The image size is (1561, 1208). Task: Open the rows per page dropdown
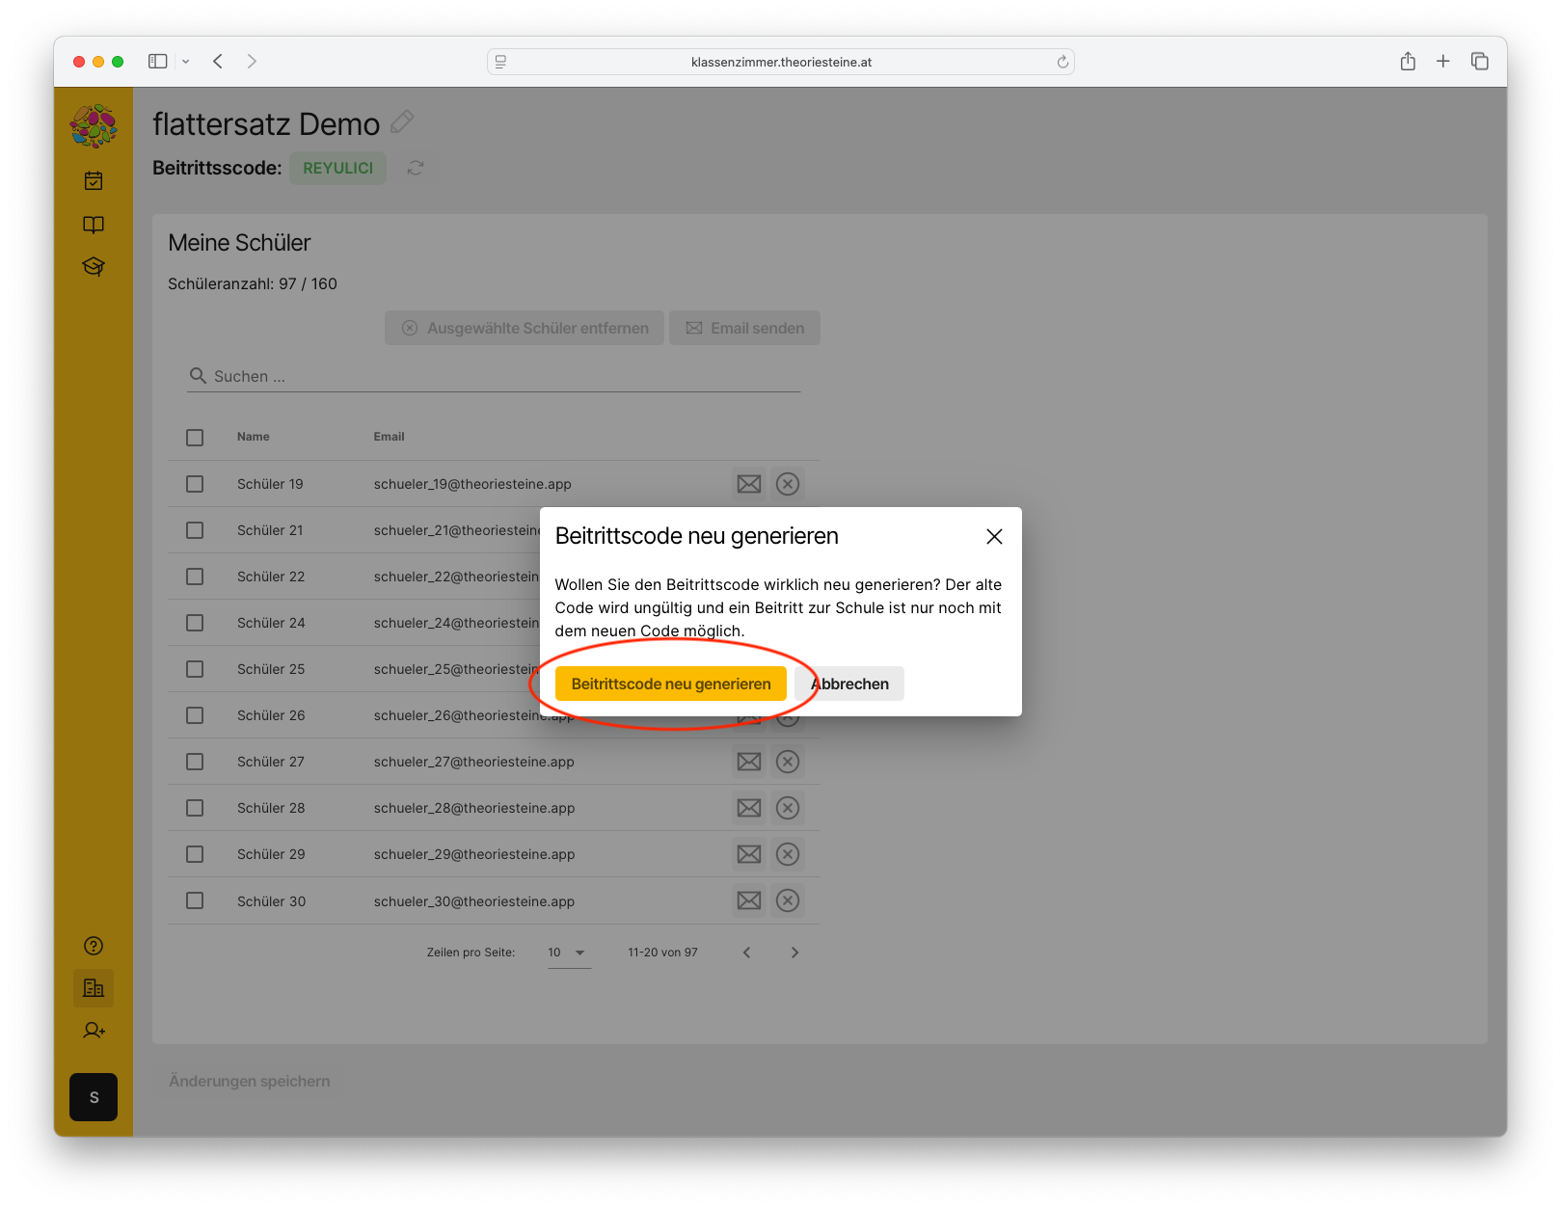[x=569, y=953]
